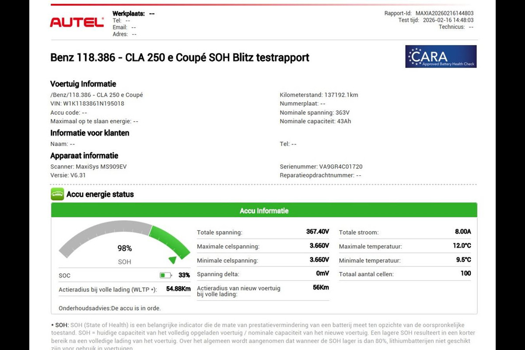Click the green triangle pointer on SOH gauge
Image resolution: width=525 pixels, height=350 pixels.
(173, 260)
